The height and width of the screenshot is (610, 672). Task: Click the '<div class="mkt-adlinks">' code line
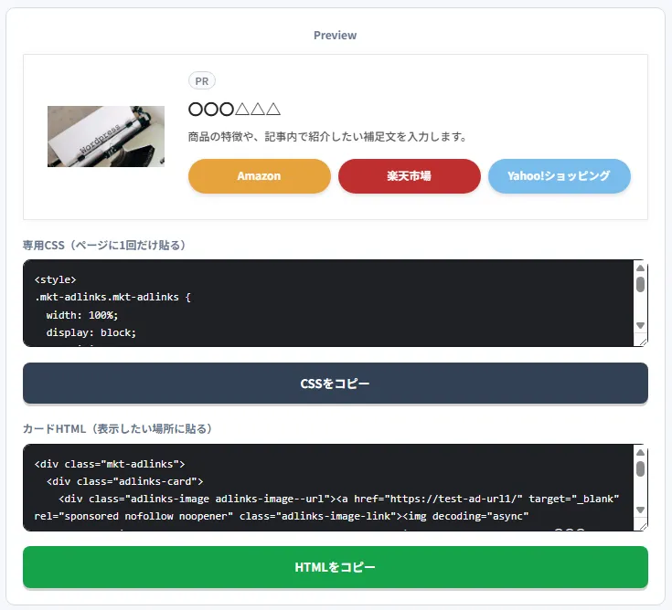(x=110, y=464)
